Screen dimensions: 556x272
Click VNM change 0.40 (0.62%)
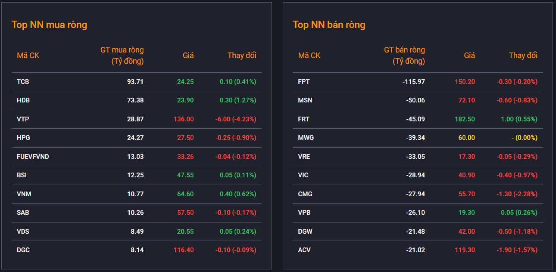[238, 194]
